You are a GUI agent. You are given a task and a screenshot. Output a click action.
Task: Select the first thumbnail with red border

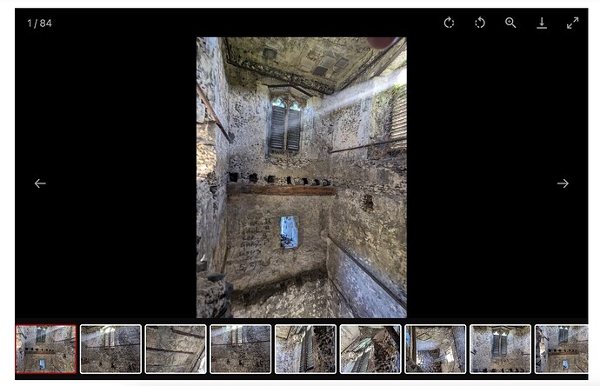[x=46, y=349]
